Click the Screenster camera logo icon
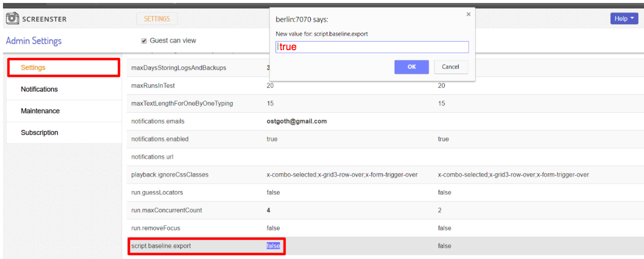Viewport: 644px width, 259px height. (x=12, y=19)
